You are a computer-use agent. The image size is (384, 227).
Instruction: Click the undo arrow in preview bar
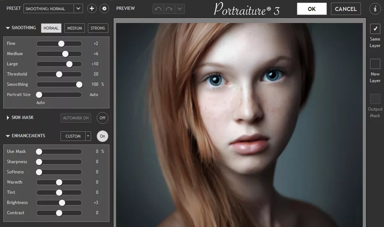(158, 9)
